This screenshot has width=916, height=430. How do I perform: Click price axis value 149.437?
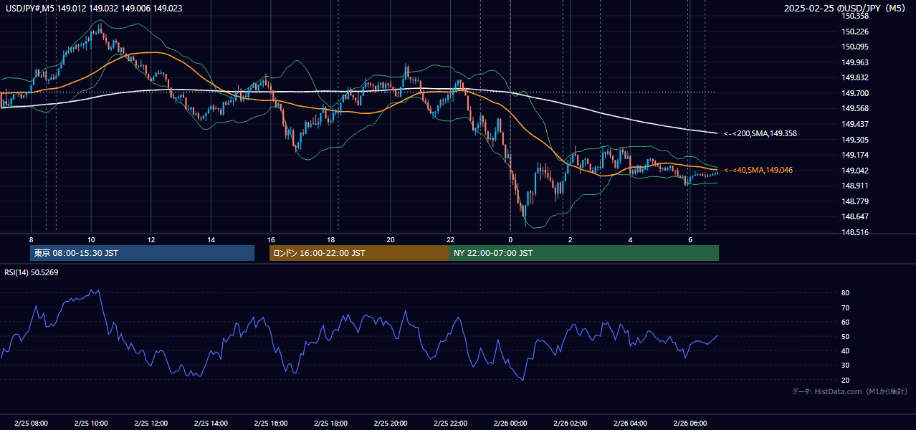click(x=854, y=124)
